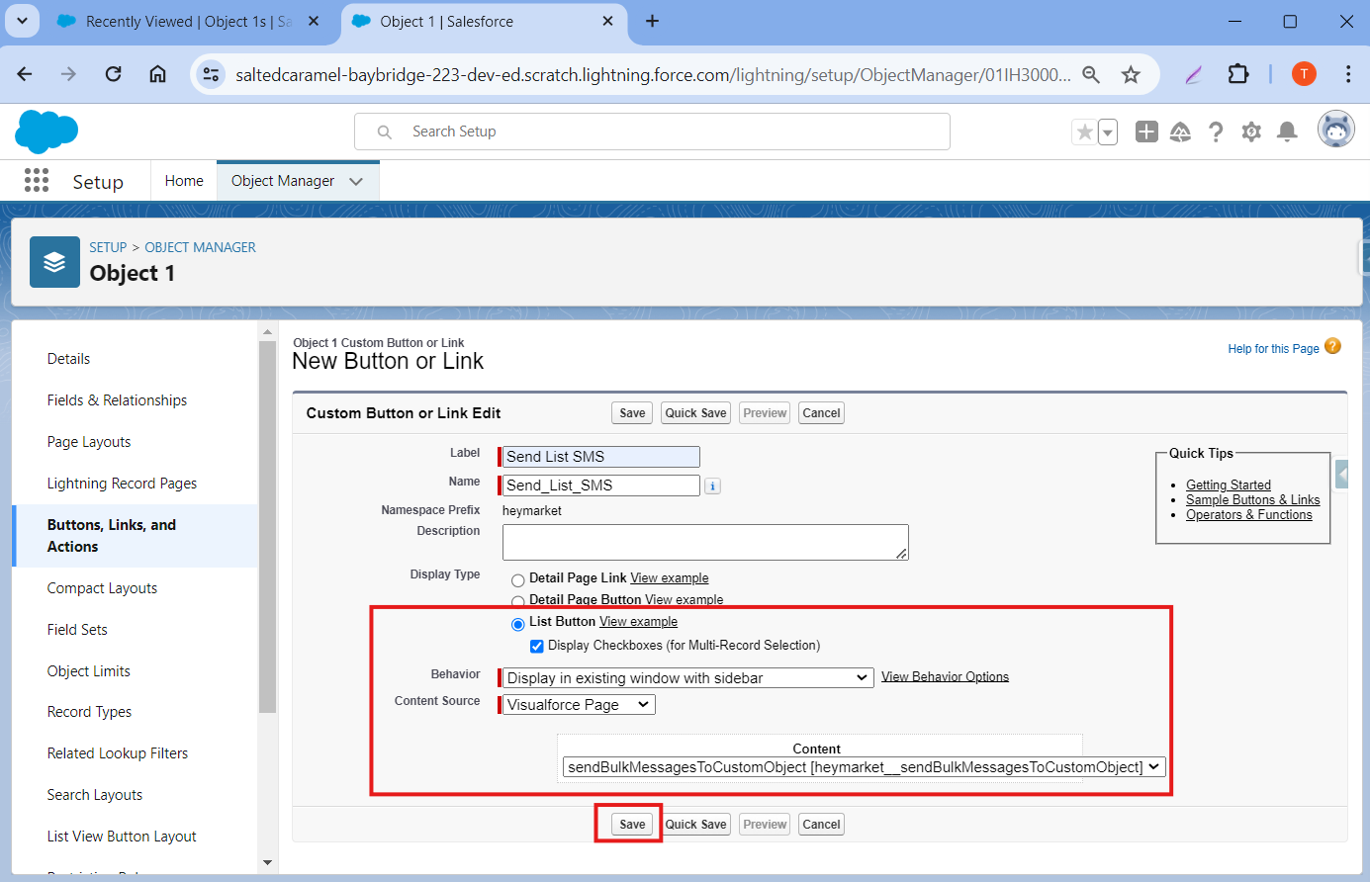
Task: Click the Search Setup box
Action: point(652,132)
